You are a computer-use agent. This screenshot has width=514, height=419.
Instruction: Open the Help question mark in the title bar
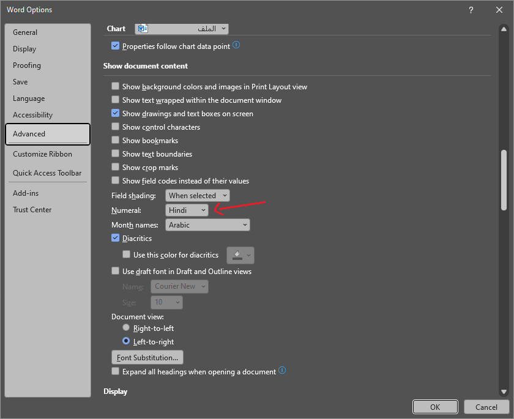[x=471, y=10]
